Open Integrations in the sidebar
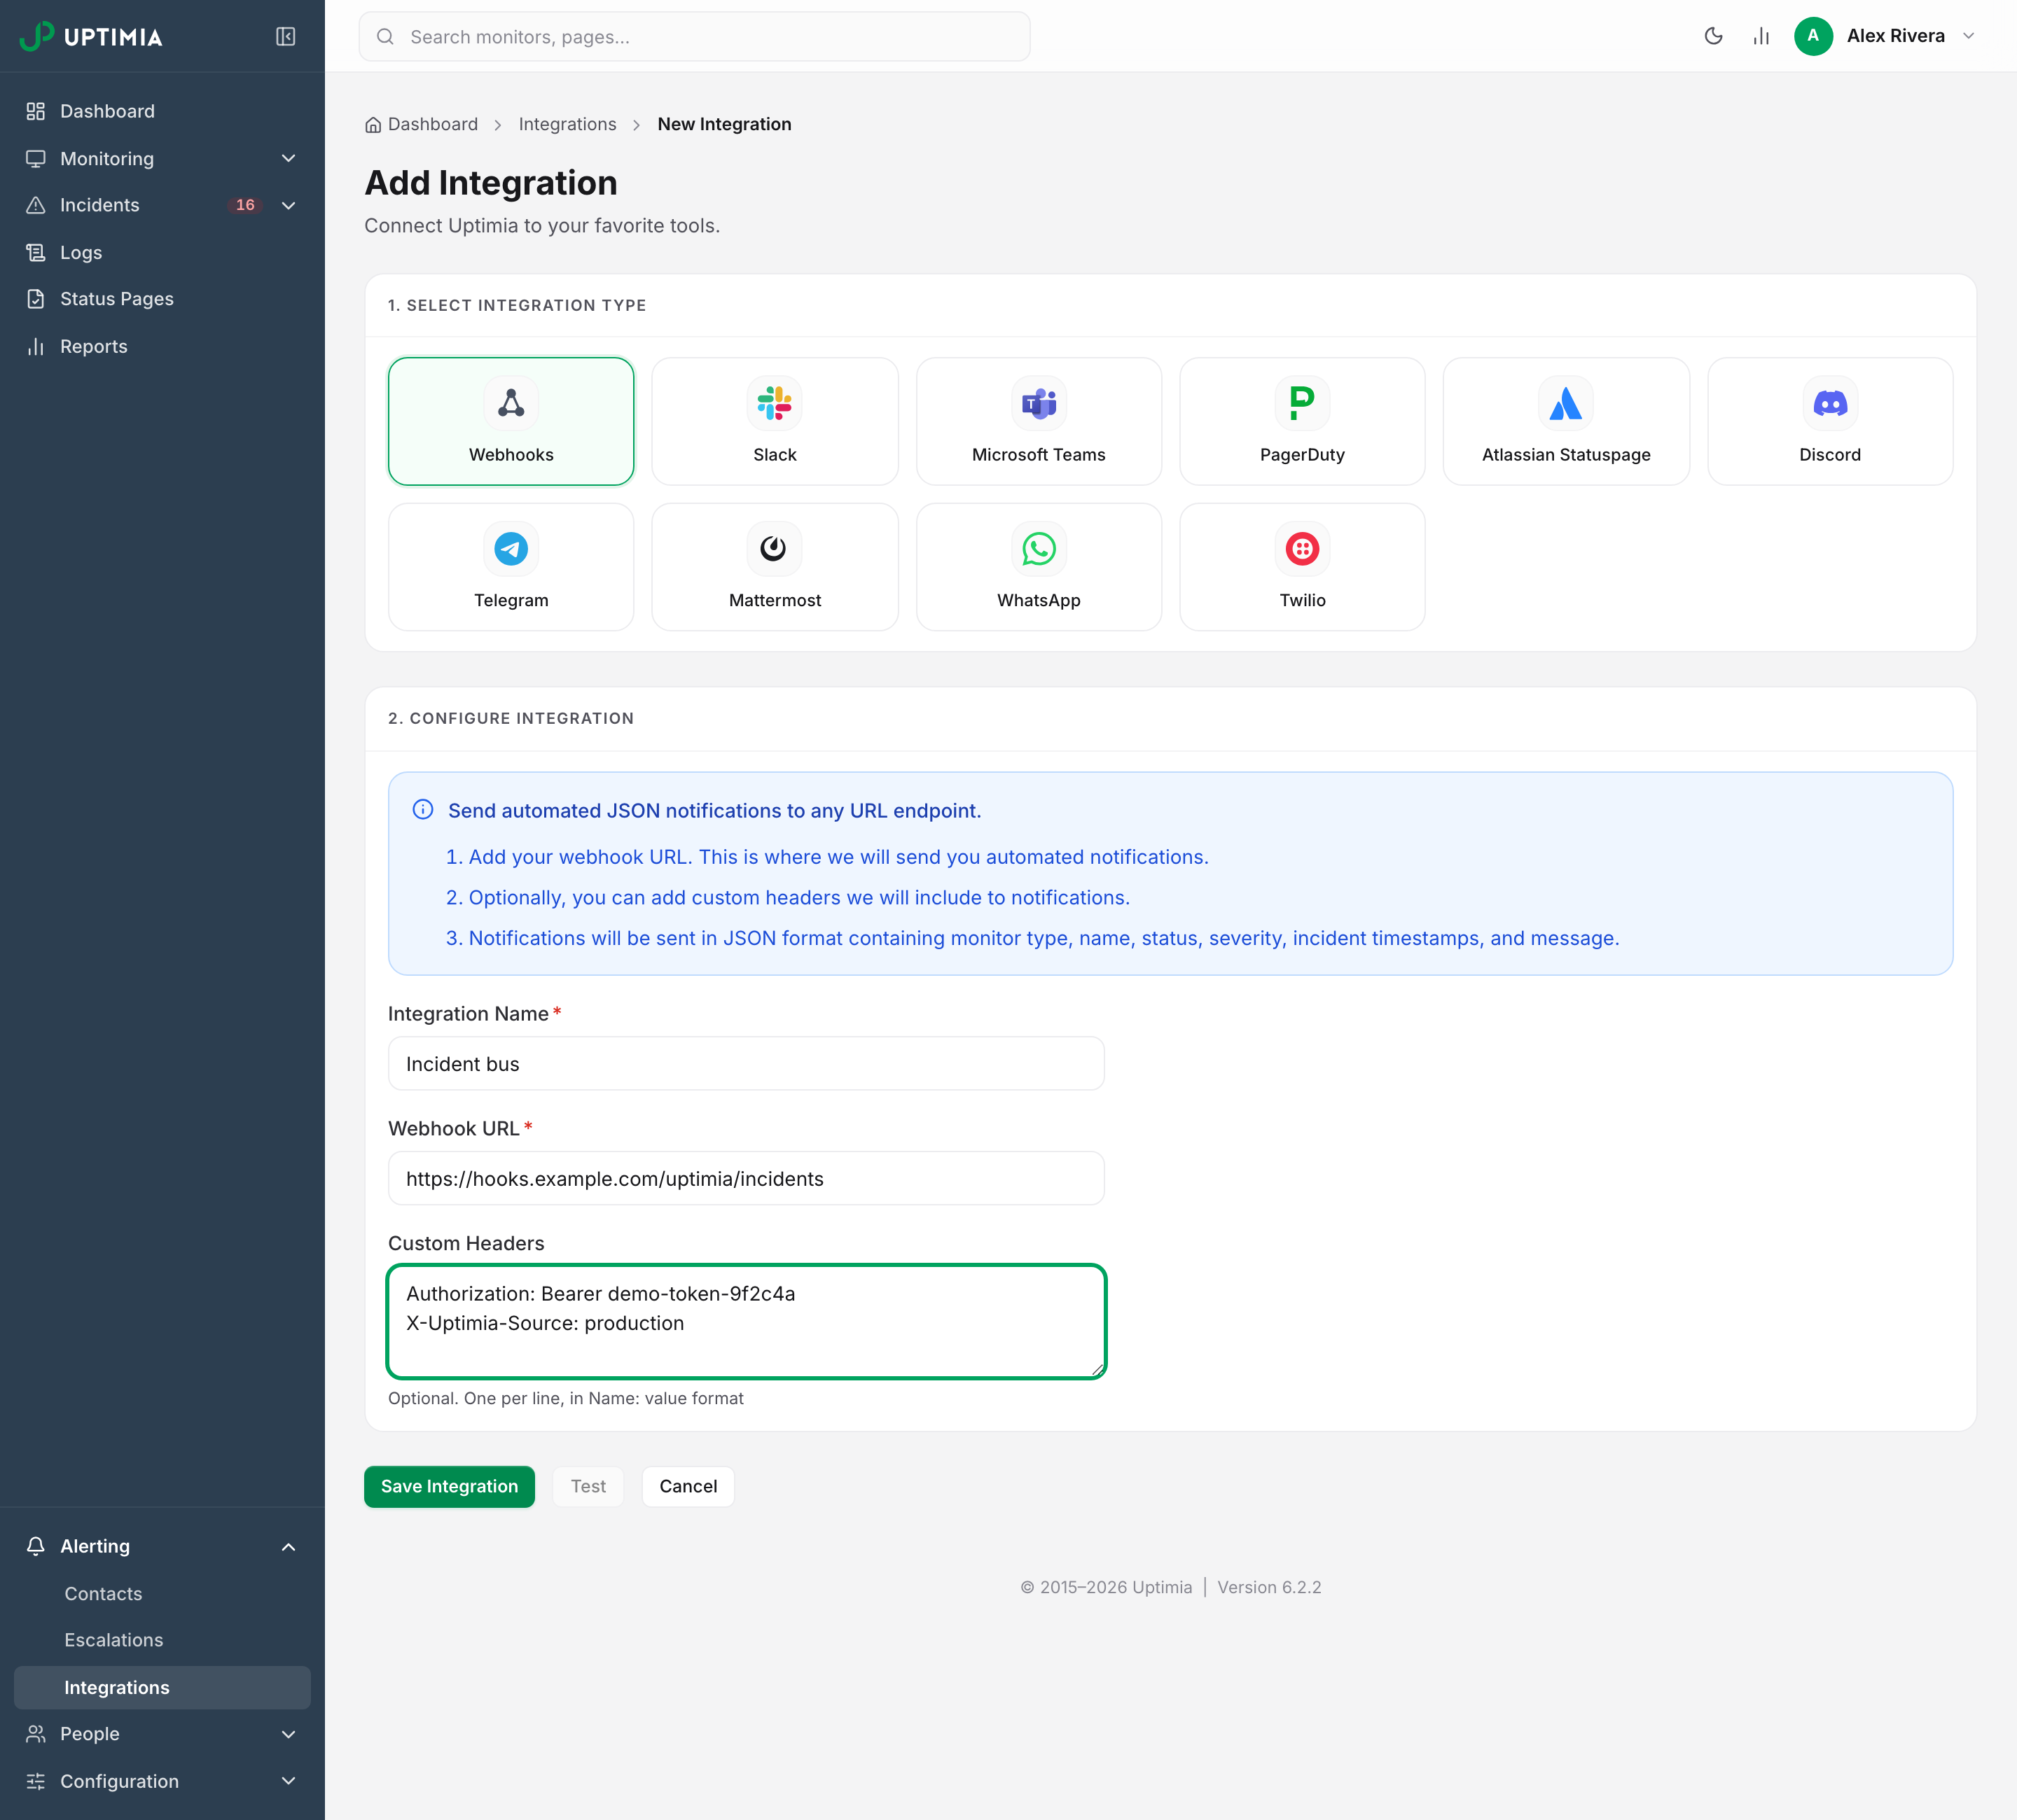2017x1820 pixels. pyautogui.click(x=162, y=1687)
